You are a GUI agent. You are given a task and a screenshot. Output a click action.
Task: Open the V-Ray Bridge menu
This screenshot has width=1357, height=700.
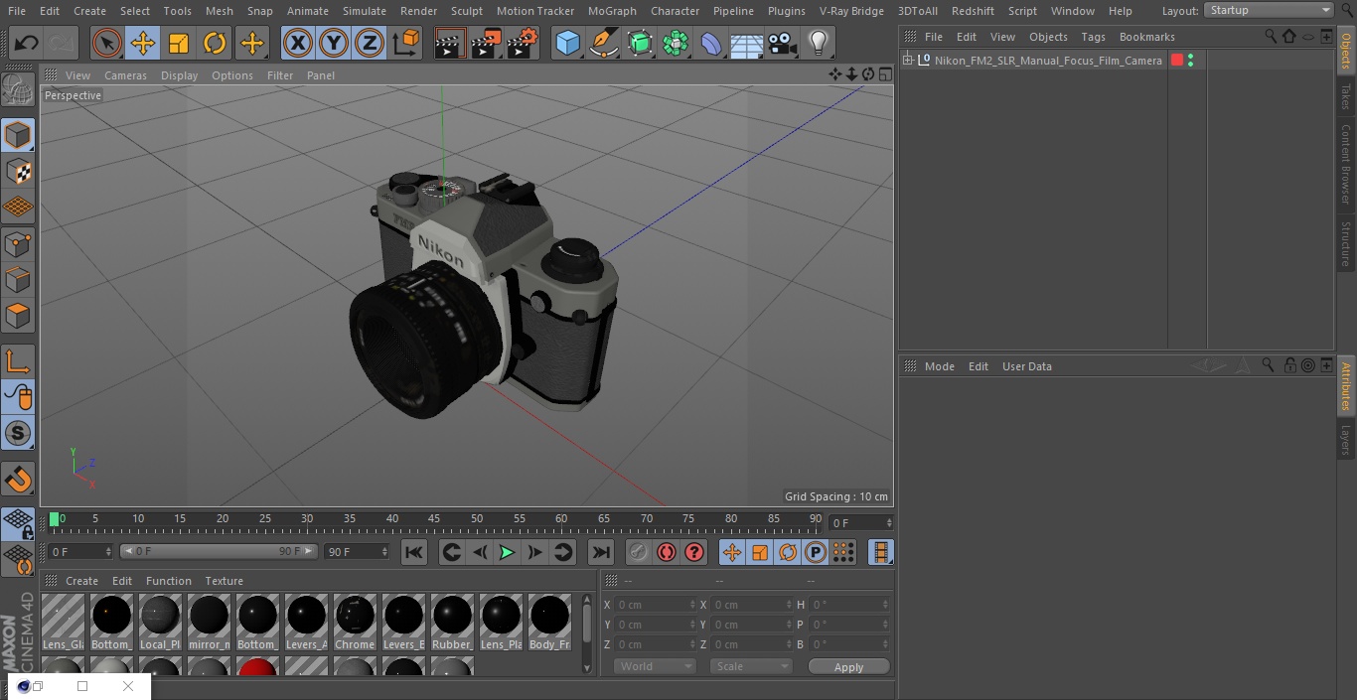pos(851,11)
